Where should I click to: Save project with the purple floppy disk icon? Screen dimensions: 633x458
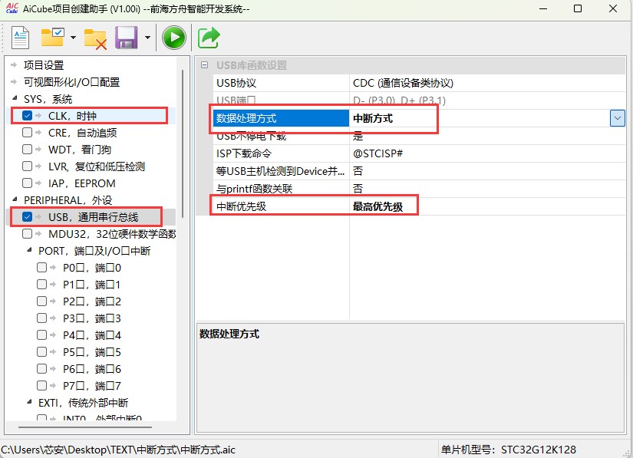pos(127,38)
